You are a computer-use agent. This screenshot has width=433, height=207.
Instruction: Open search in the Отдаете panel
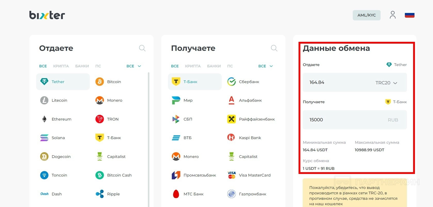pos(142,48)
